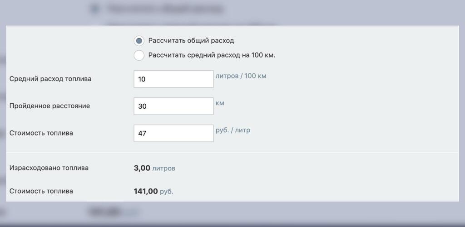This screenshot has height=227, width=465.
Task: Click the 141,00 total cost result value
Action: pos(146,192)
